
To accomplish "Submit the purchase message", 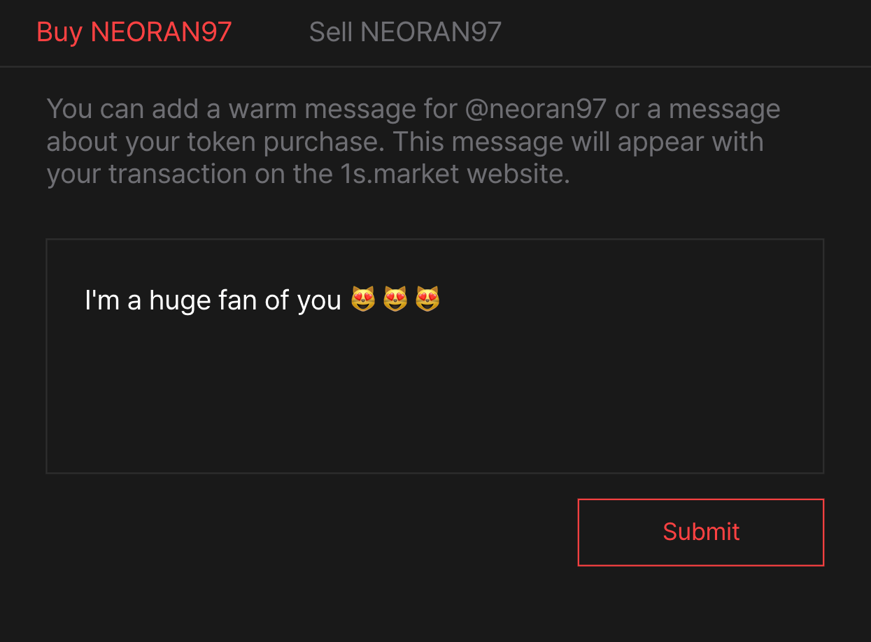I will (700, 532).
